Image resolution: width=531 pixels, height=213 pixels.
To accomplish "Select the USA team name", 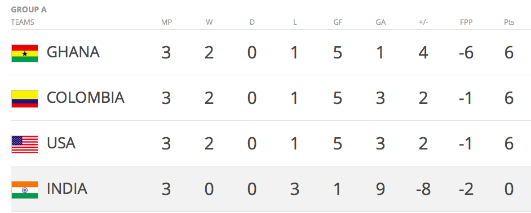I will pyautogui.click(x=61, y=143).
